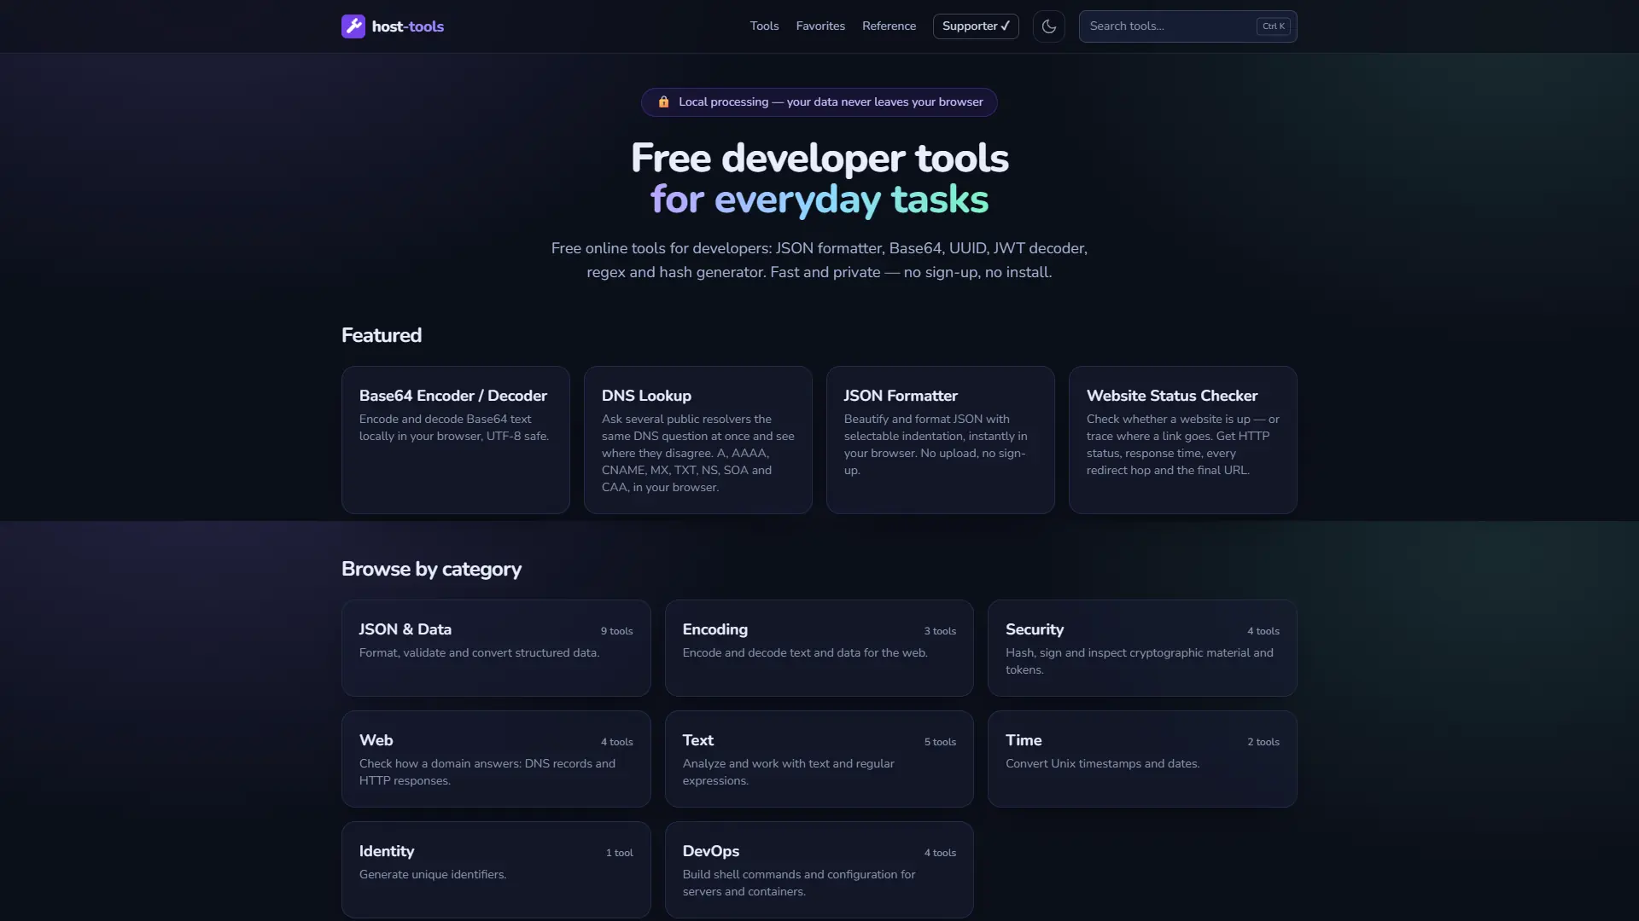Click the Featured section heading

pos(382,335)
